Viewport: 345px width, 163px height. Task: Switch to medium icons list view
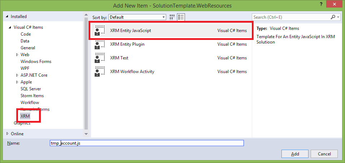click(181, 17)
